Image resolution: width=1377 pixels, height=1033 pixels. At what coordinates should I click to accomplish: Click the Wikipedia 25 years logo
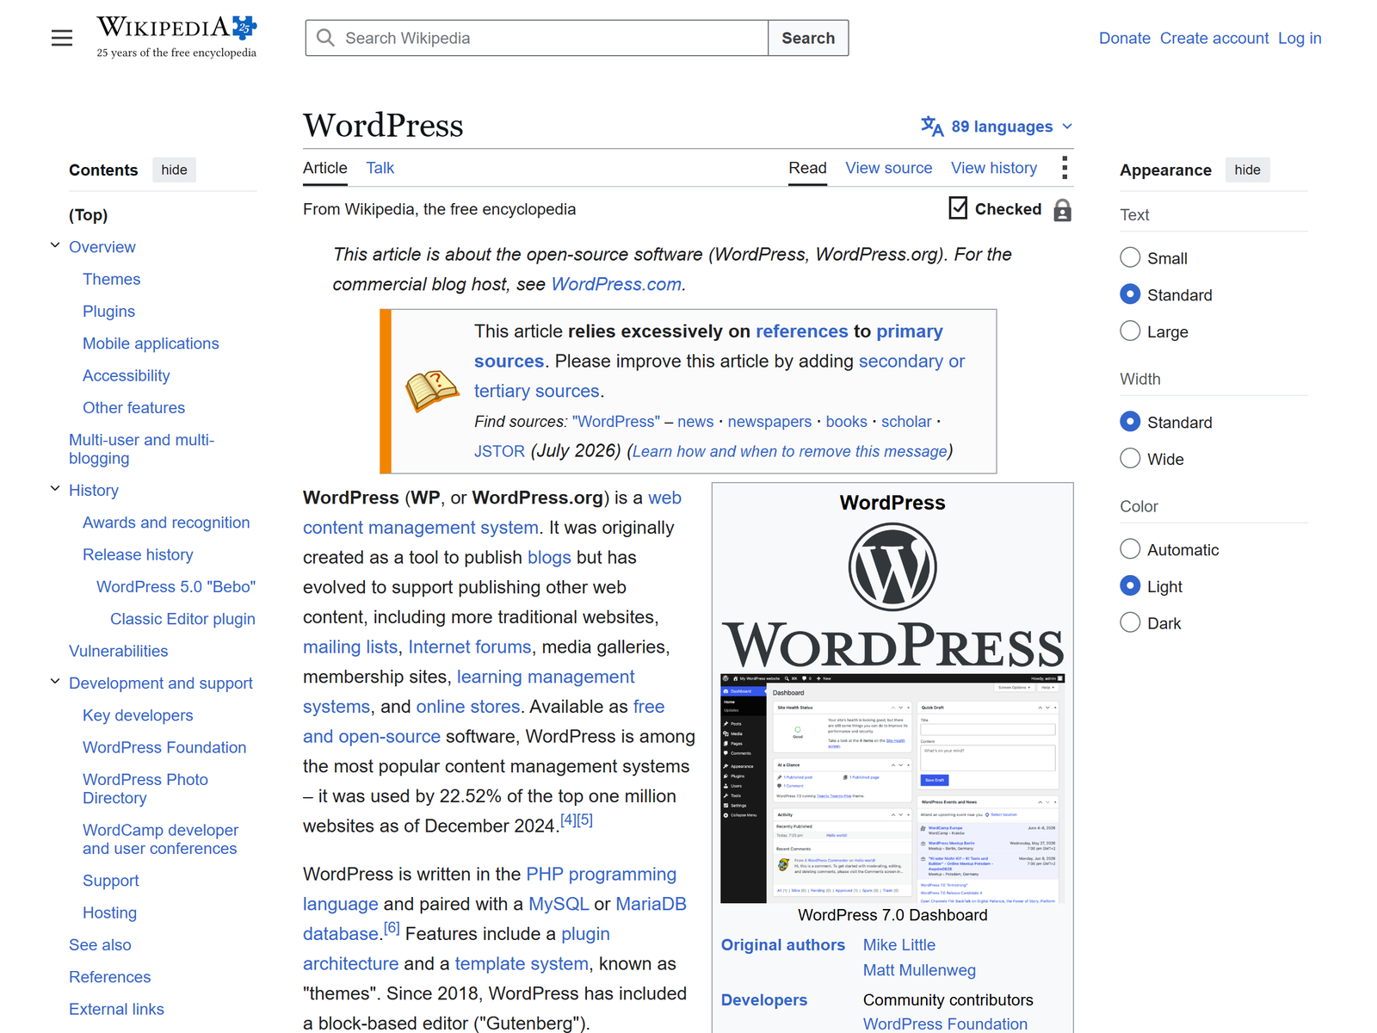coord(176,37)
